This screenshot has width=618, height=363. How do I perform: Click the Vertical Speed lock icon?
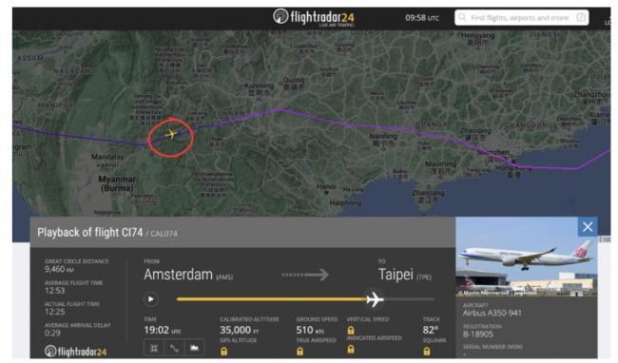(x=351, y=330)
